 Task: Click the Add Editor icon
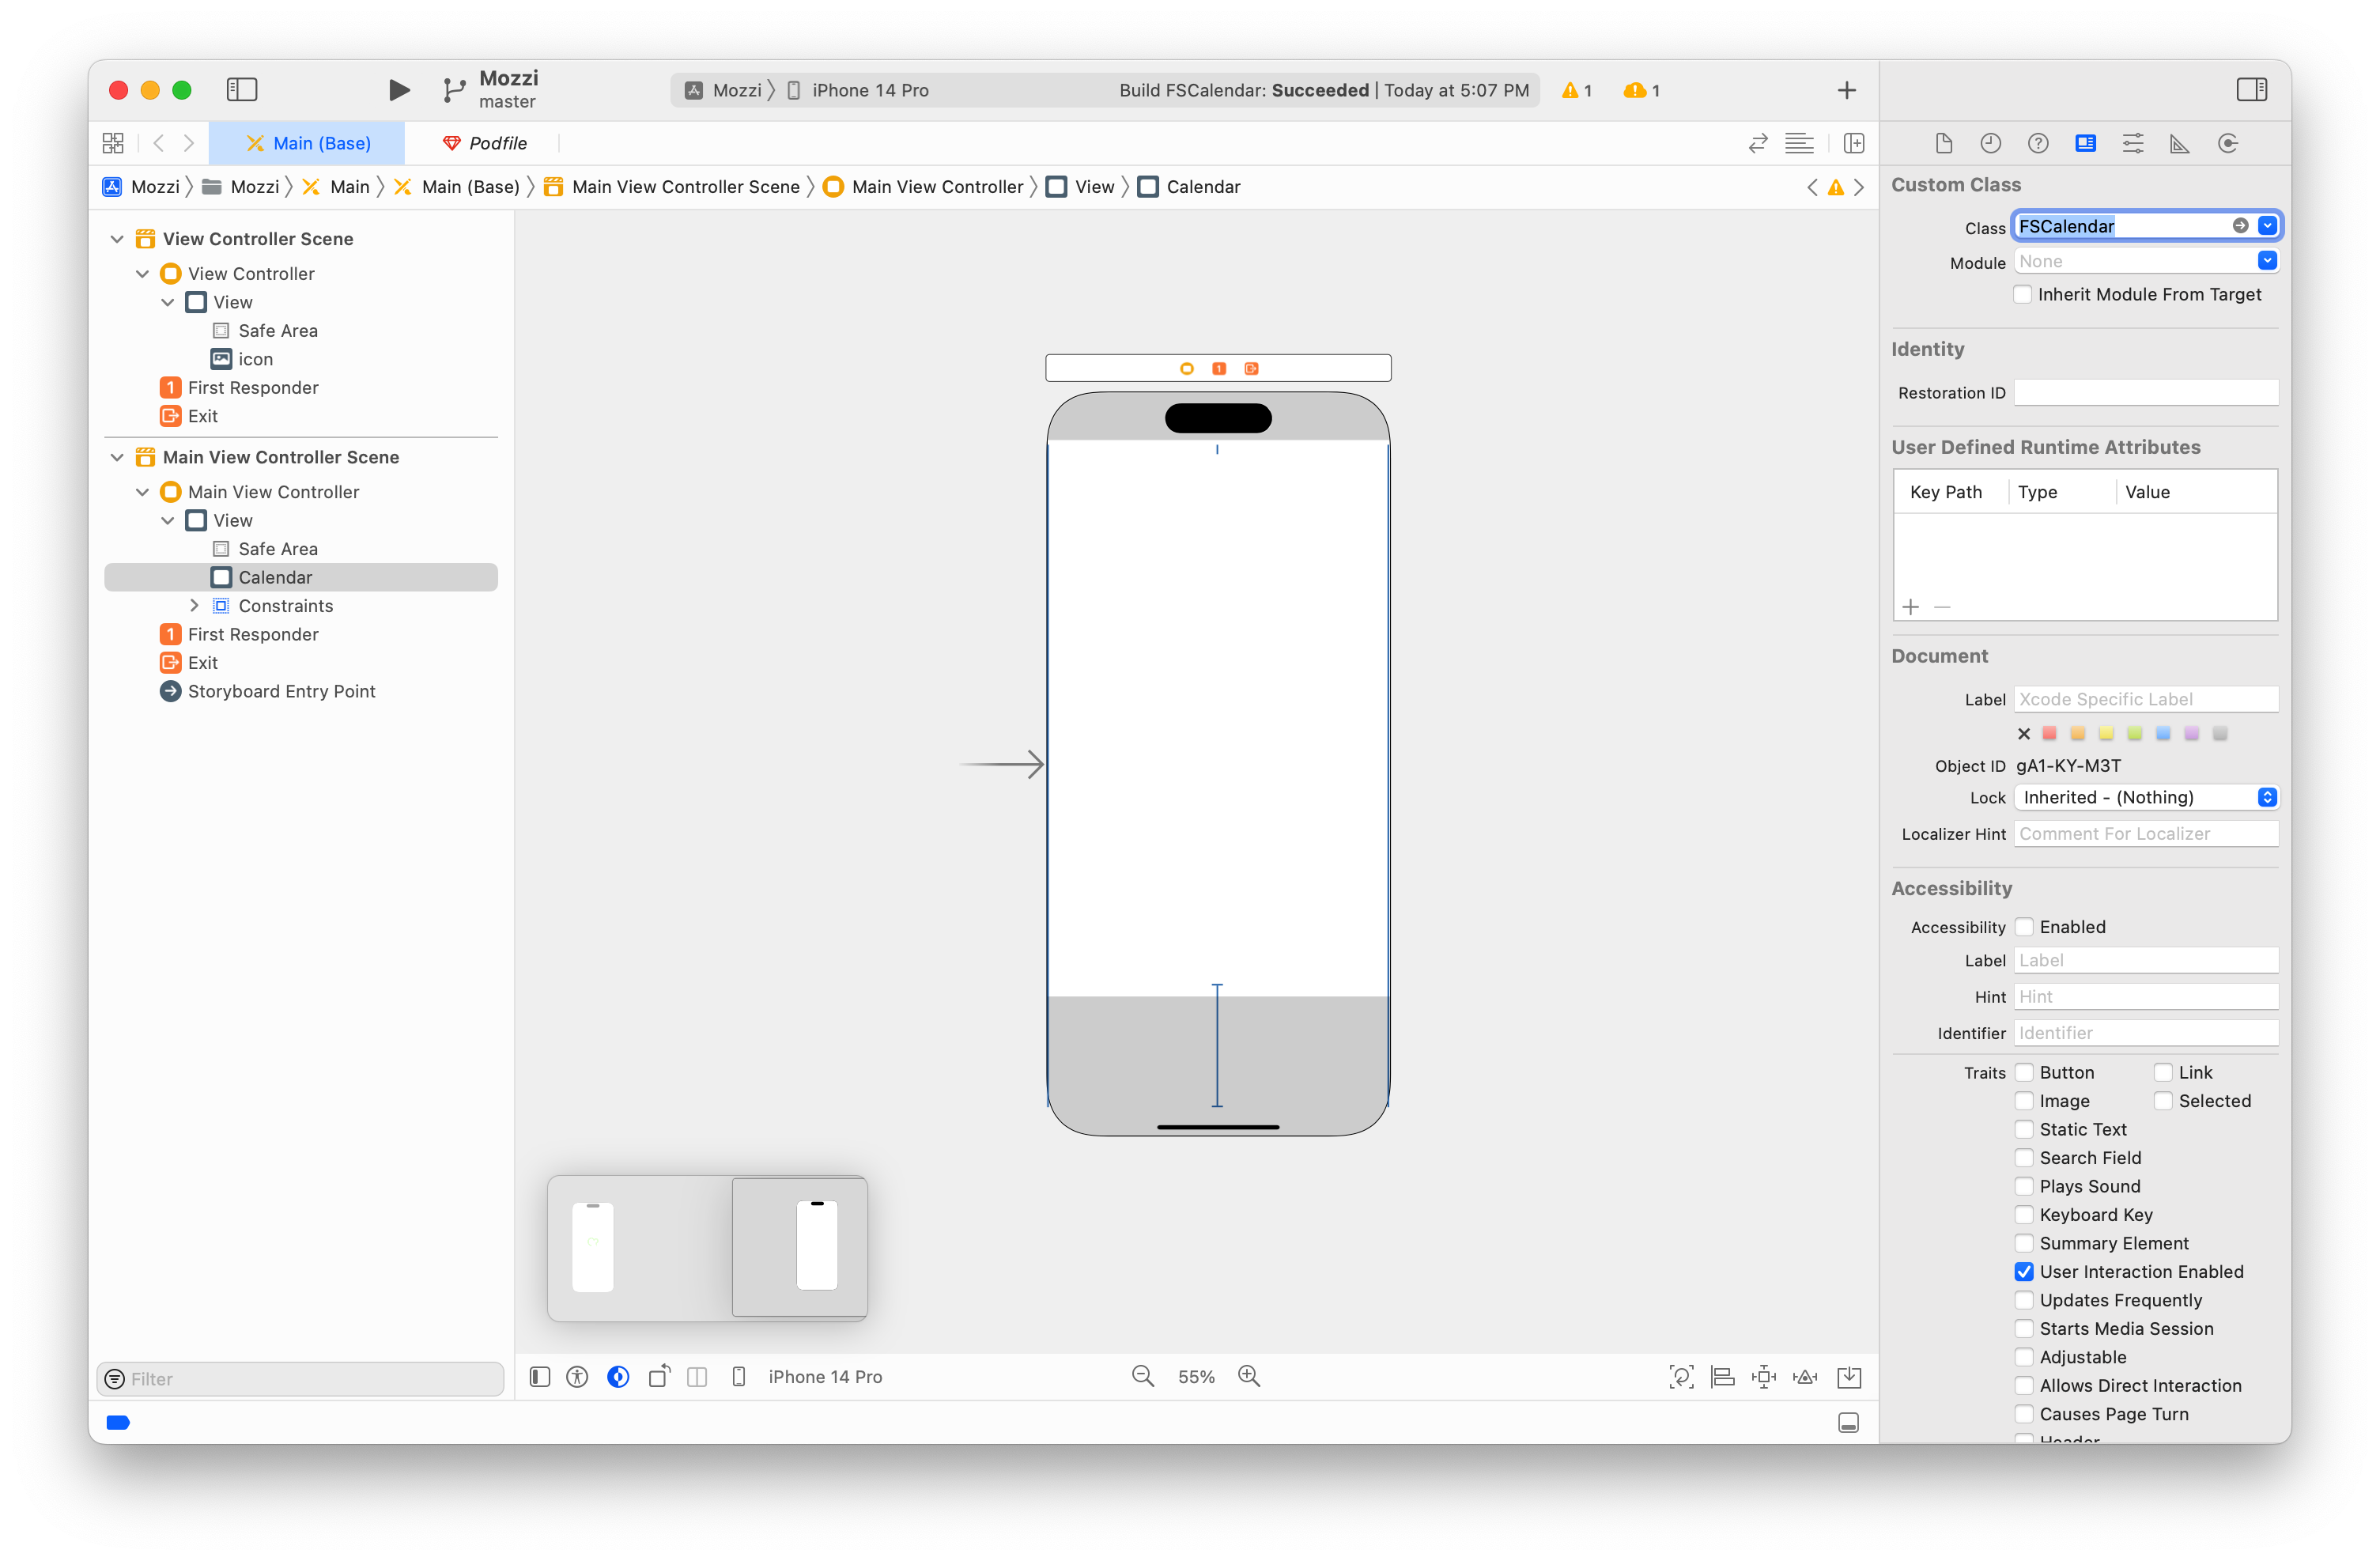(x=1853, y=143)
